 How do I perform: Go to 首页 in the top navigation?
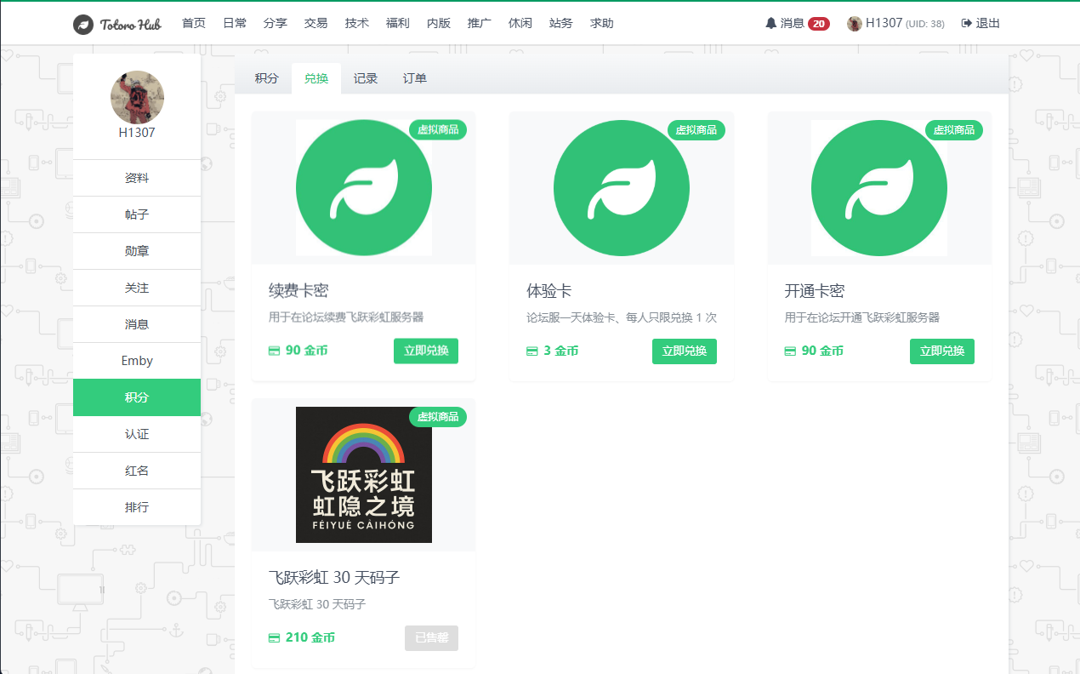[194, 24]
